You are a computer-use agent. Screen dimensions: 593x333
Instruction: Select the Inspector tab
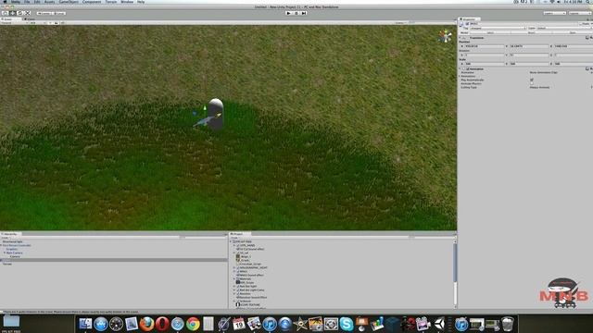click(470, 18)
